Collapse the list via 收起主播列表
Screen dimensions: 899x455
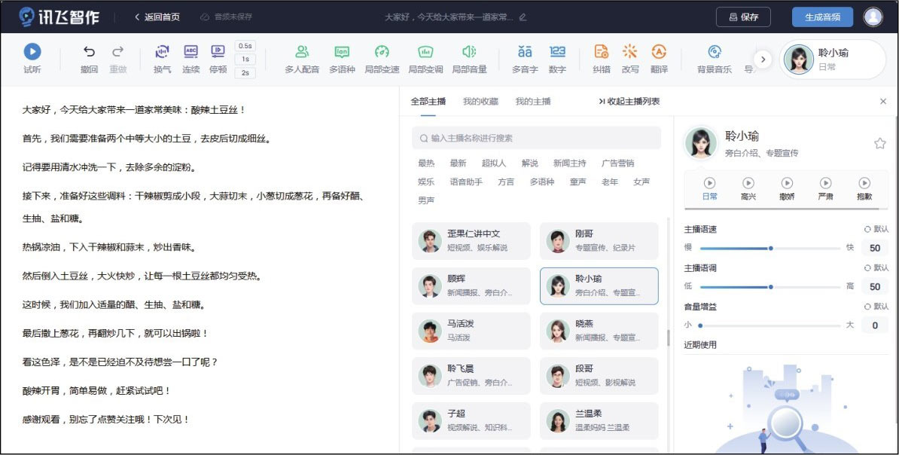click(629, 101)
